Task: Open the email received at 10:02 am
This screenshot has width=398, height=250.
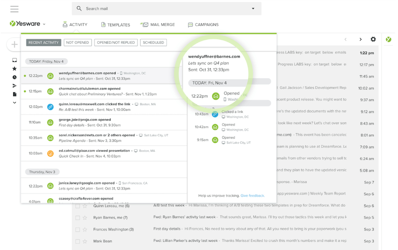Action: pyautogui.click(x=328, y=88)
